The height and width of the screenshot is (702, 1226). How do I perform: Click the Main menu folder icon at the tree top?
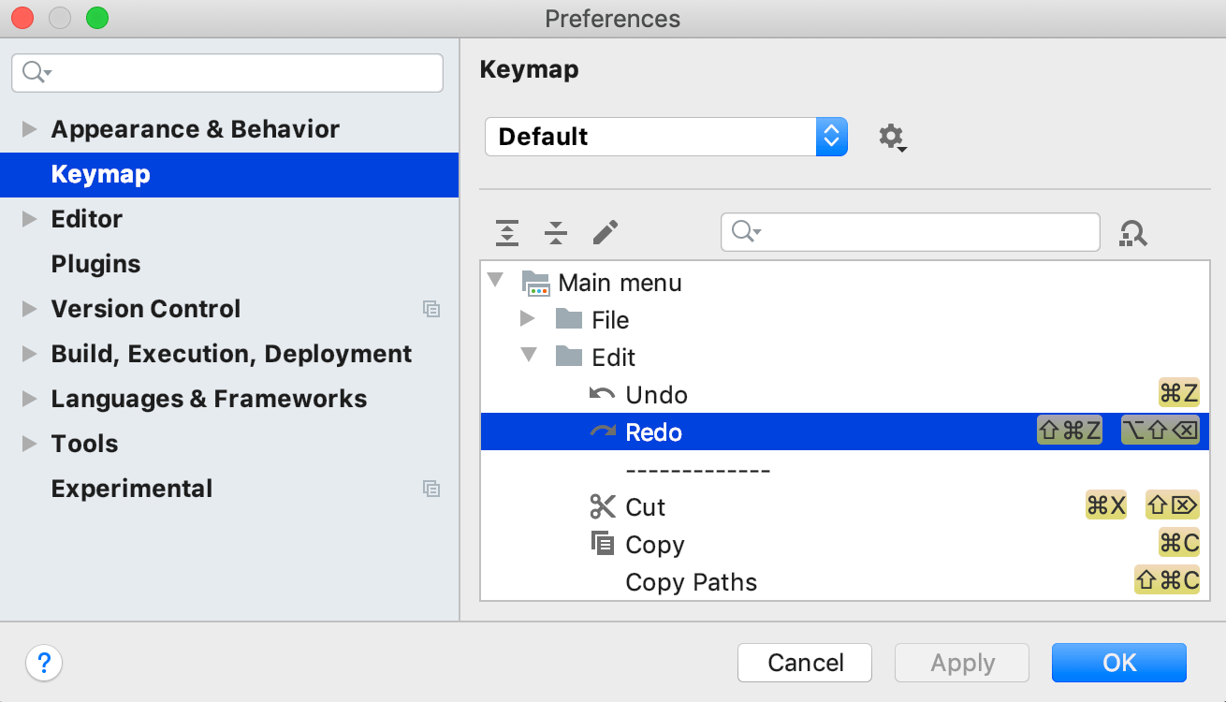pos(536,282)
